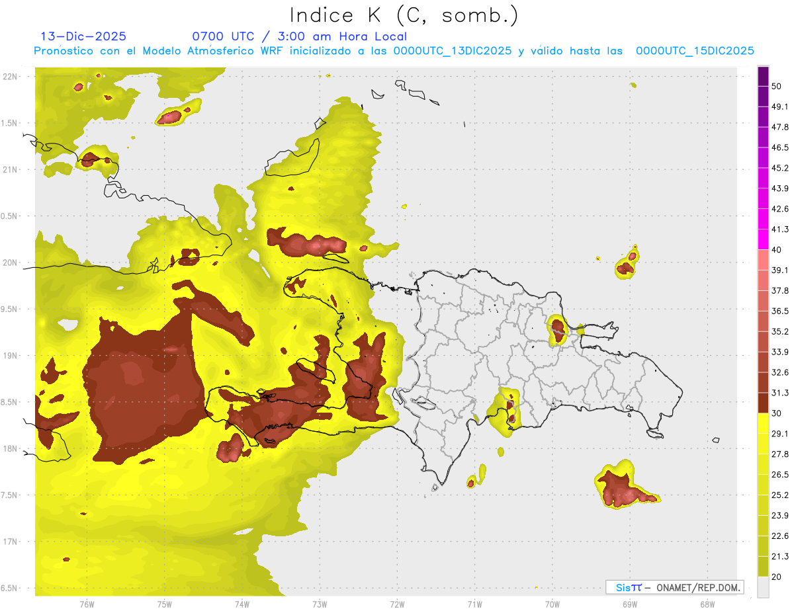Click the '17N' latitude label
794x613 pixels.
tap(11, 542)
